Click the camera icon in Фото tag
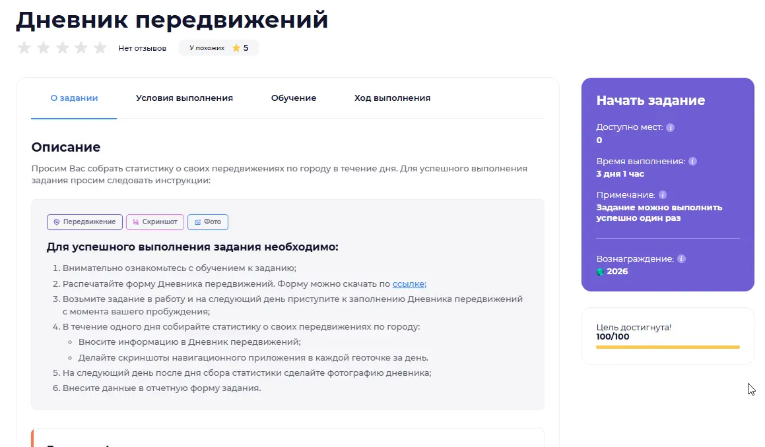This screenshot has width=765, height=447. 197,222
